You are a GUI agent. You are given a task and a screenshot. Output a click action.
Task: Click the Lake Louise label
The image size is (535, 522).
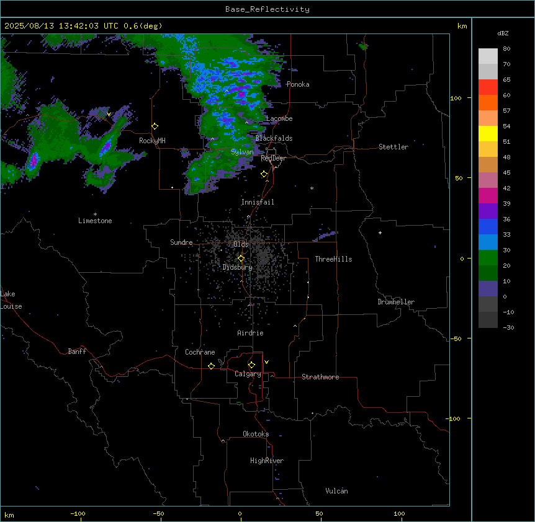11,300
